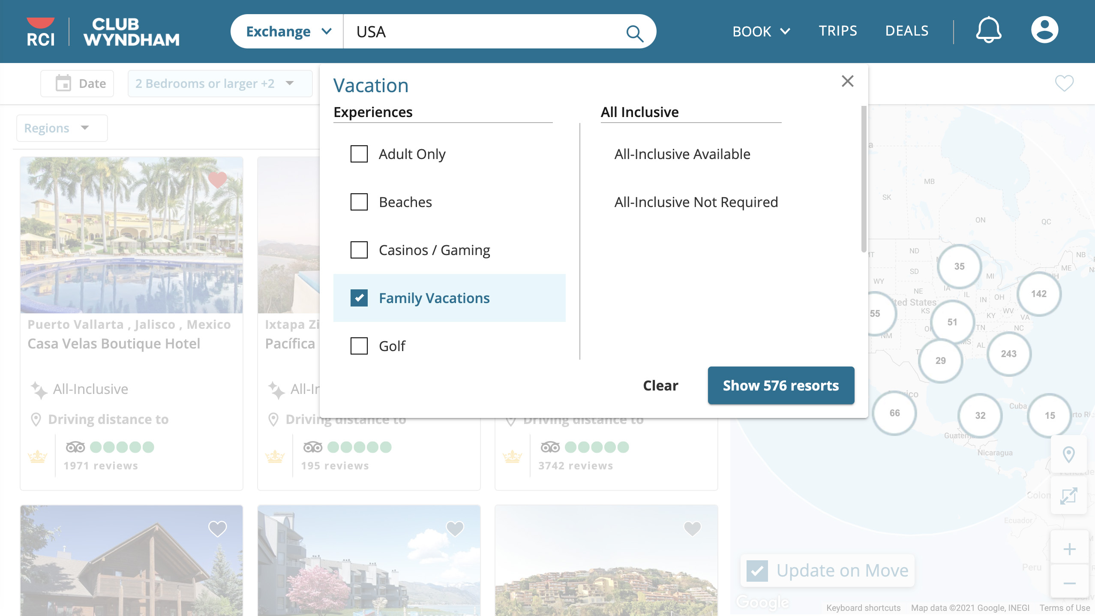Click map cluster marker 15

click(1050, 415)
